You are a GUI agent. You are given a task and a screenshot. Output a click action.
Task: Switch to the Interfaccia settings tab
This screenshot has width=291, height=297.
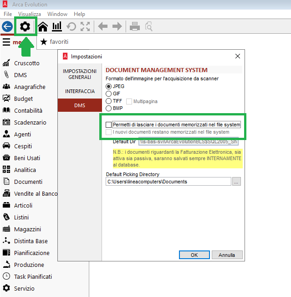pos(80,91)
